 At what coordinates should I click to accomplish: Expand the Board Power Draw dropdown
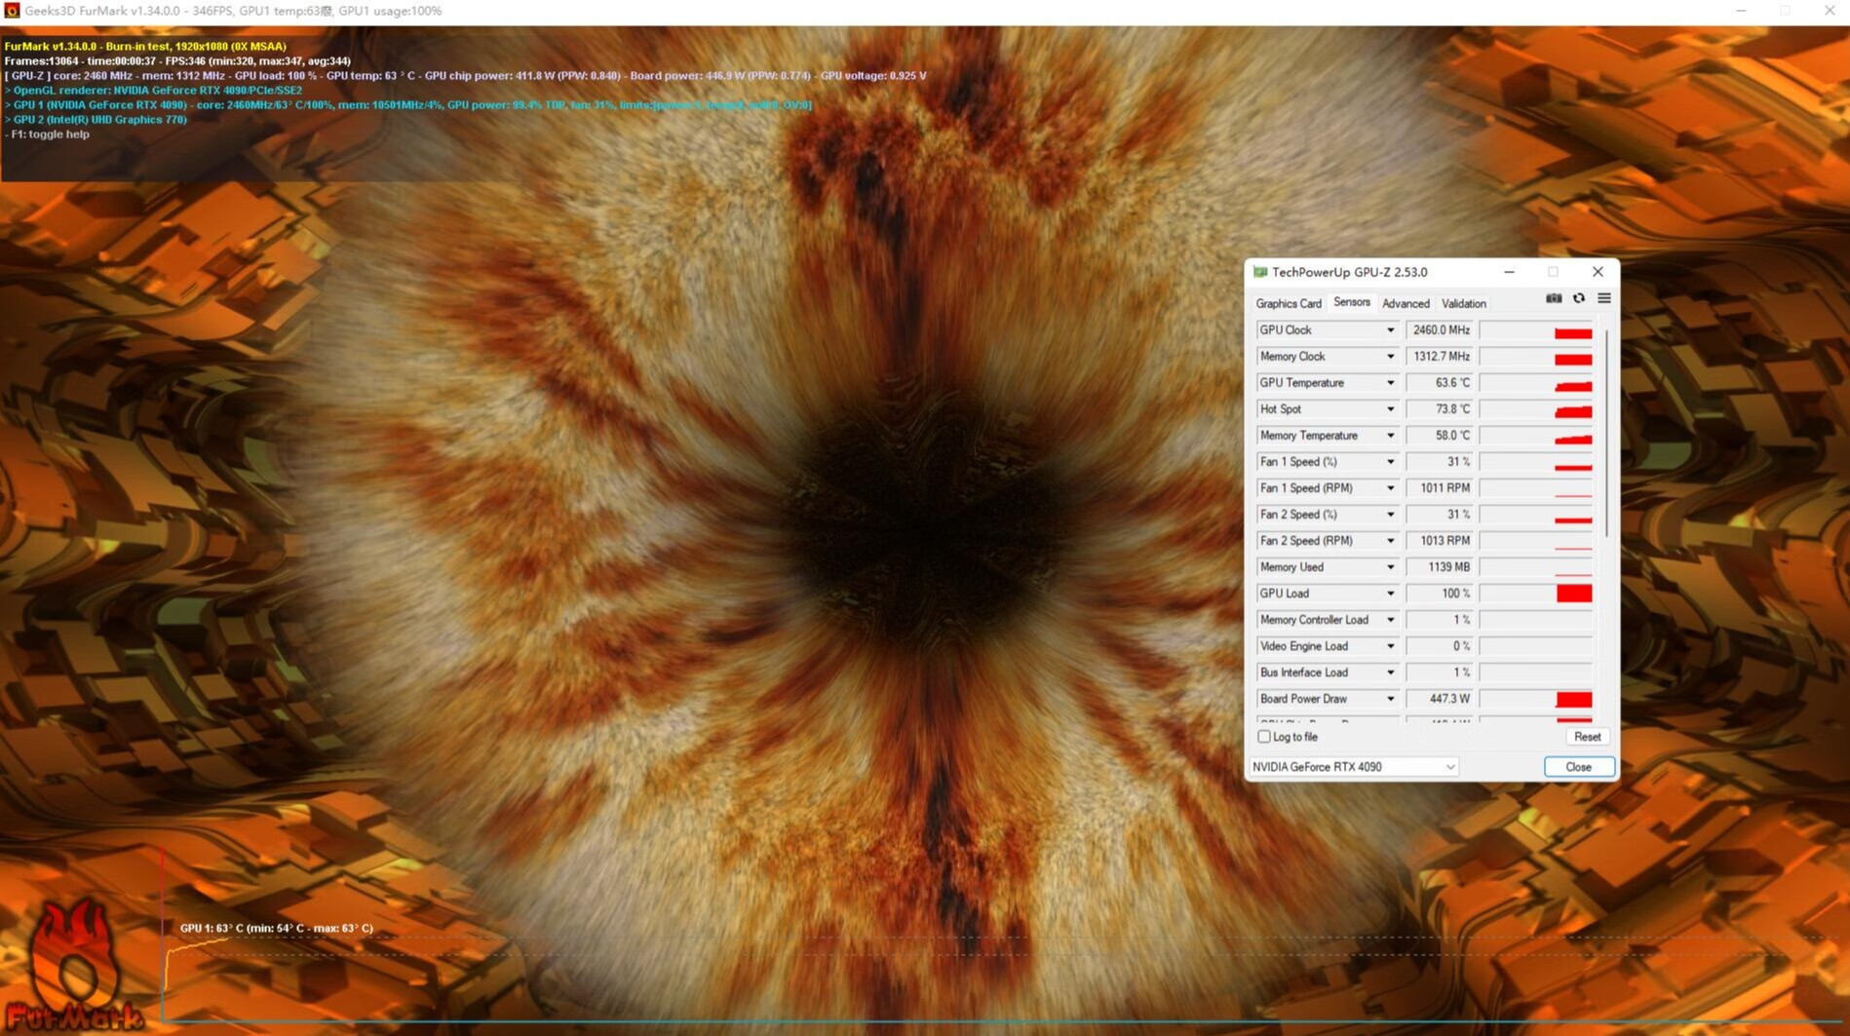tap(1390, 699)
